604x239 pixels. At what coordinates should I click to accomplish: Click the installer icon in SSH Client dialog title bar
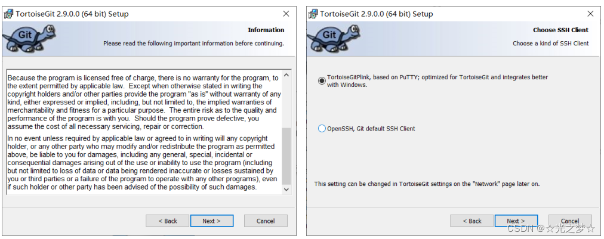tap(313, 14)
